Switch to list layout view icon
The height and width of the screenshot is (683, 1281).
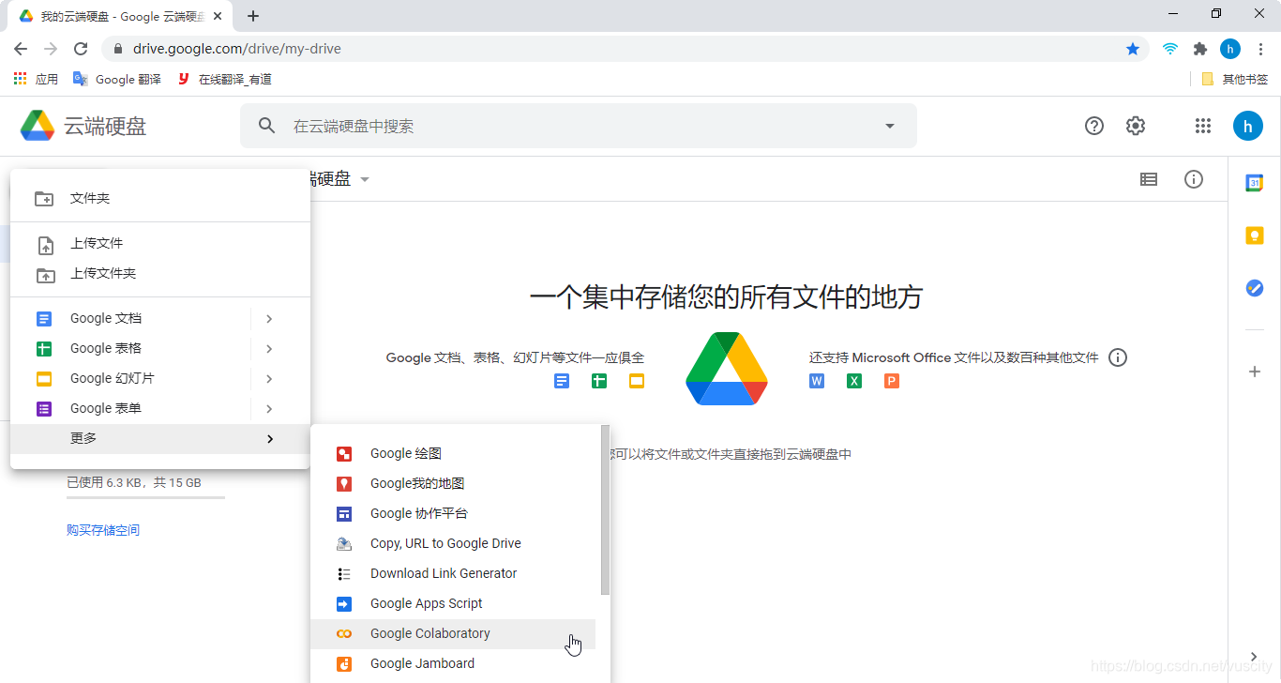coord(1149,179)
